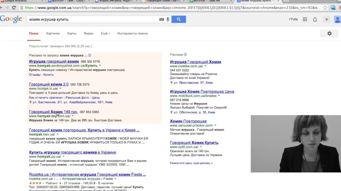Expand the Ещё dropdown menu
Viewport: 341px width, 191px height.
tap(105, 33)
